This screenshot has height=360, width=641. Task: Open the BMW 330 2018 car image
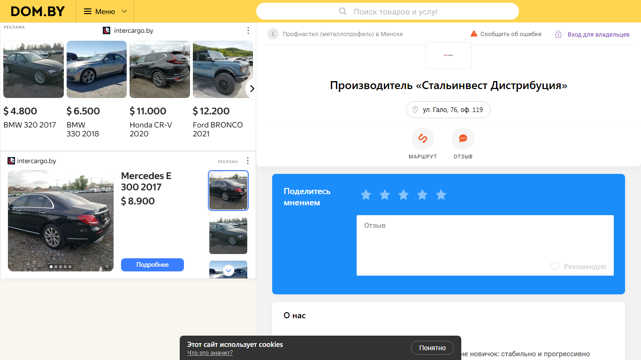pos(97,69)
